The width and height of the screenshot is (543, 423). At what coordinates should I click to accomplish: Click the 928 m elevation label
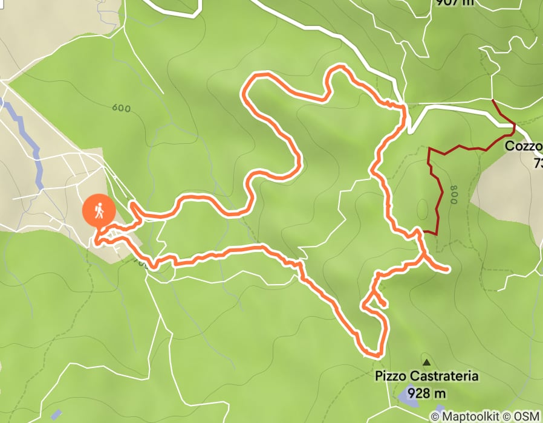[x=426, y=393]
